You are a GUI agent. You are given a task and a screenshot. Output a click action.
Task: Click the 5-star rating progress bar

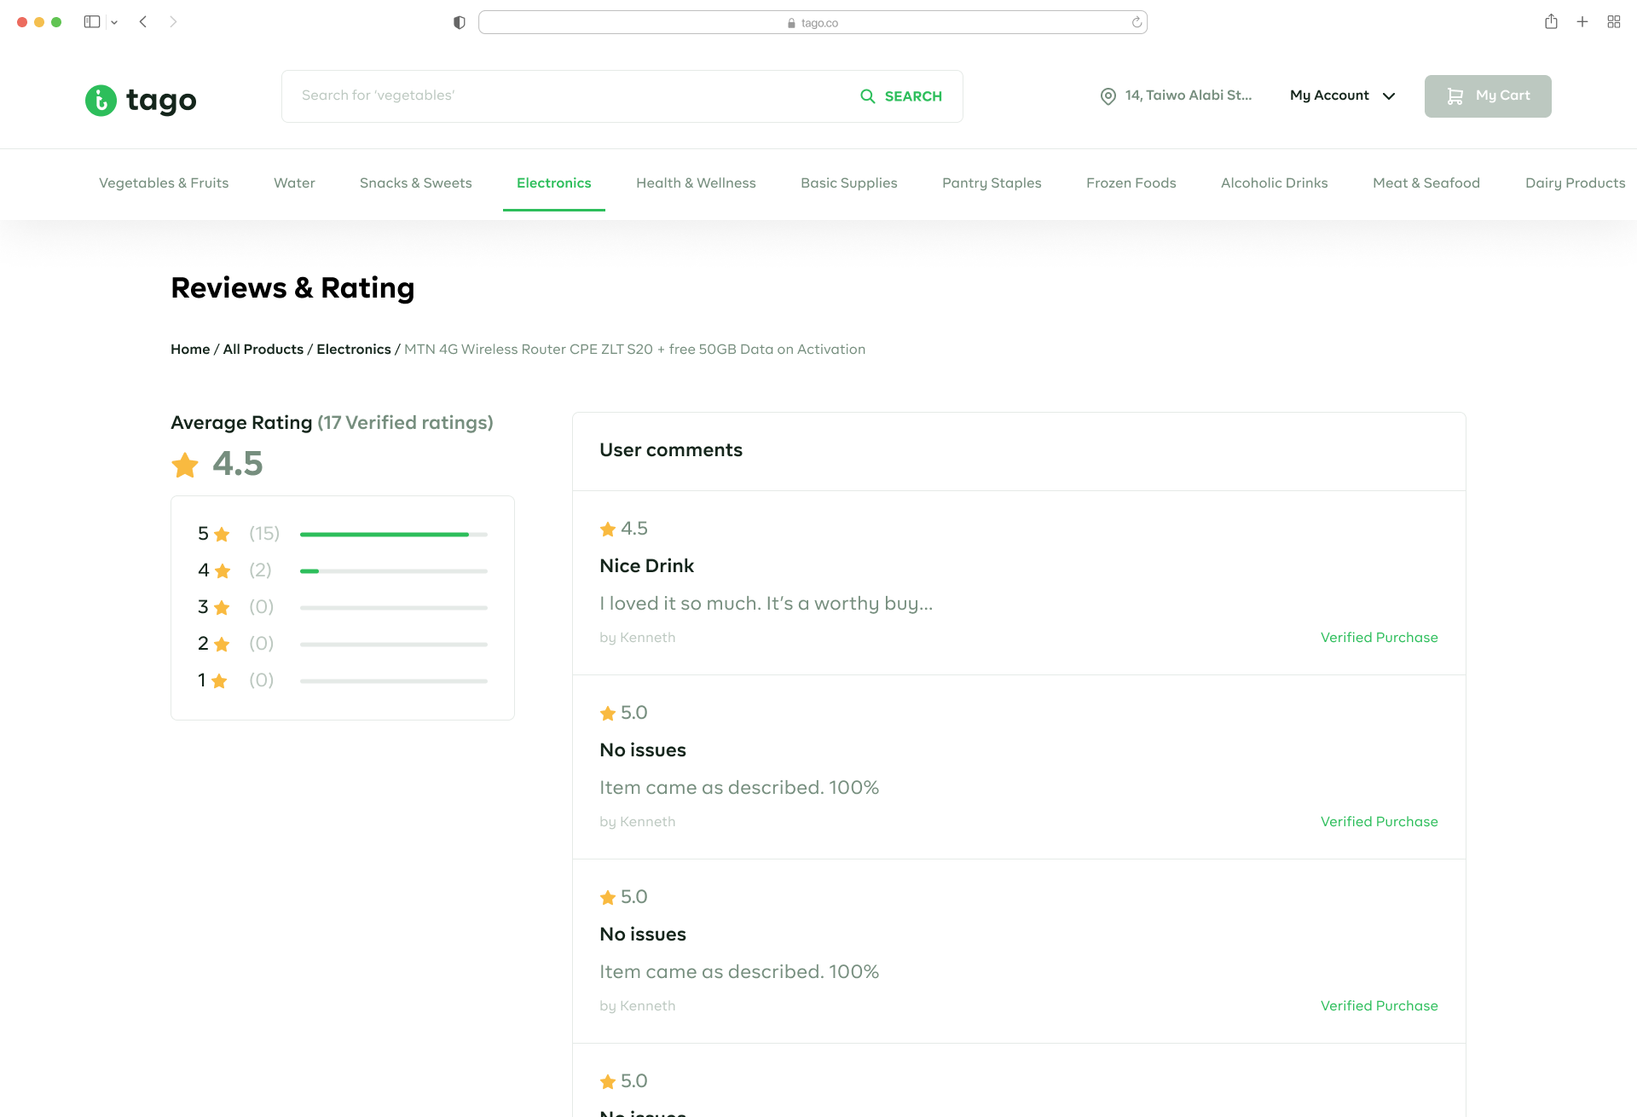coord(392,534)
